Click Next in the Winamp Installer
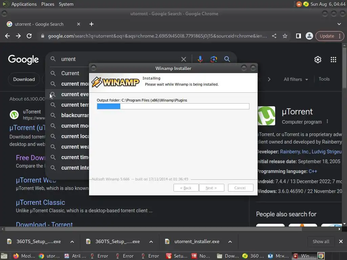Viewport: 347px width, 260px height. coord(211,188)
